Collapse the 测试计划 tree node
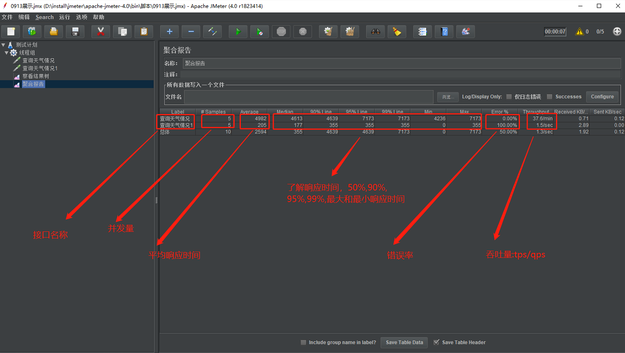Viewport: 625px width, 353px height. click(4, 45)
